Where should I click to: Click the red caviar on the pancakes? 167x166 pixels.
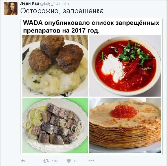click(124, 111)
